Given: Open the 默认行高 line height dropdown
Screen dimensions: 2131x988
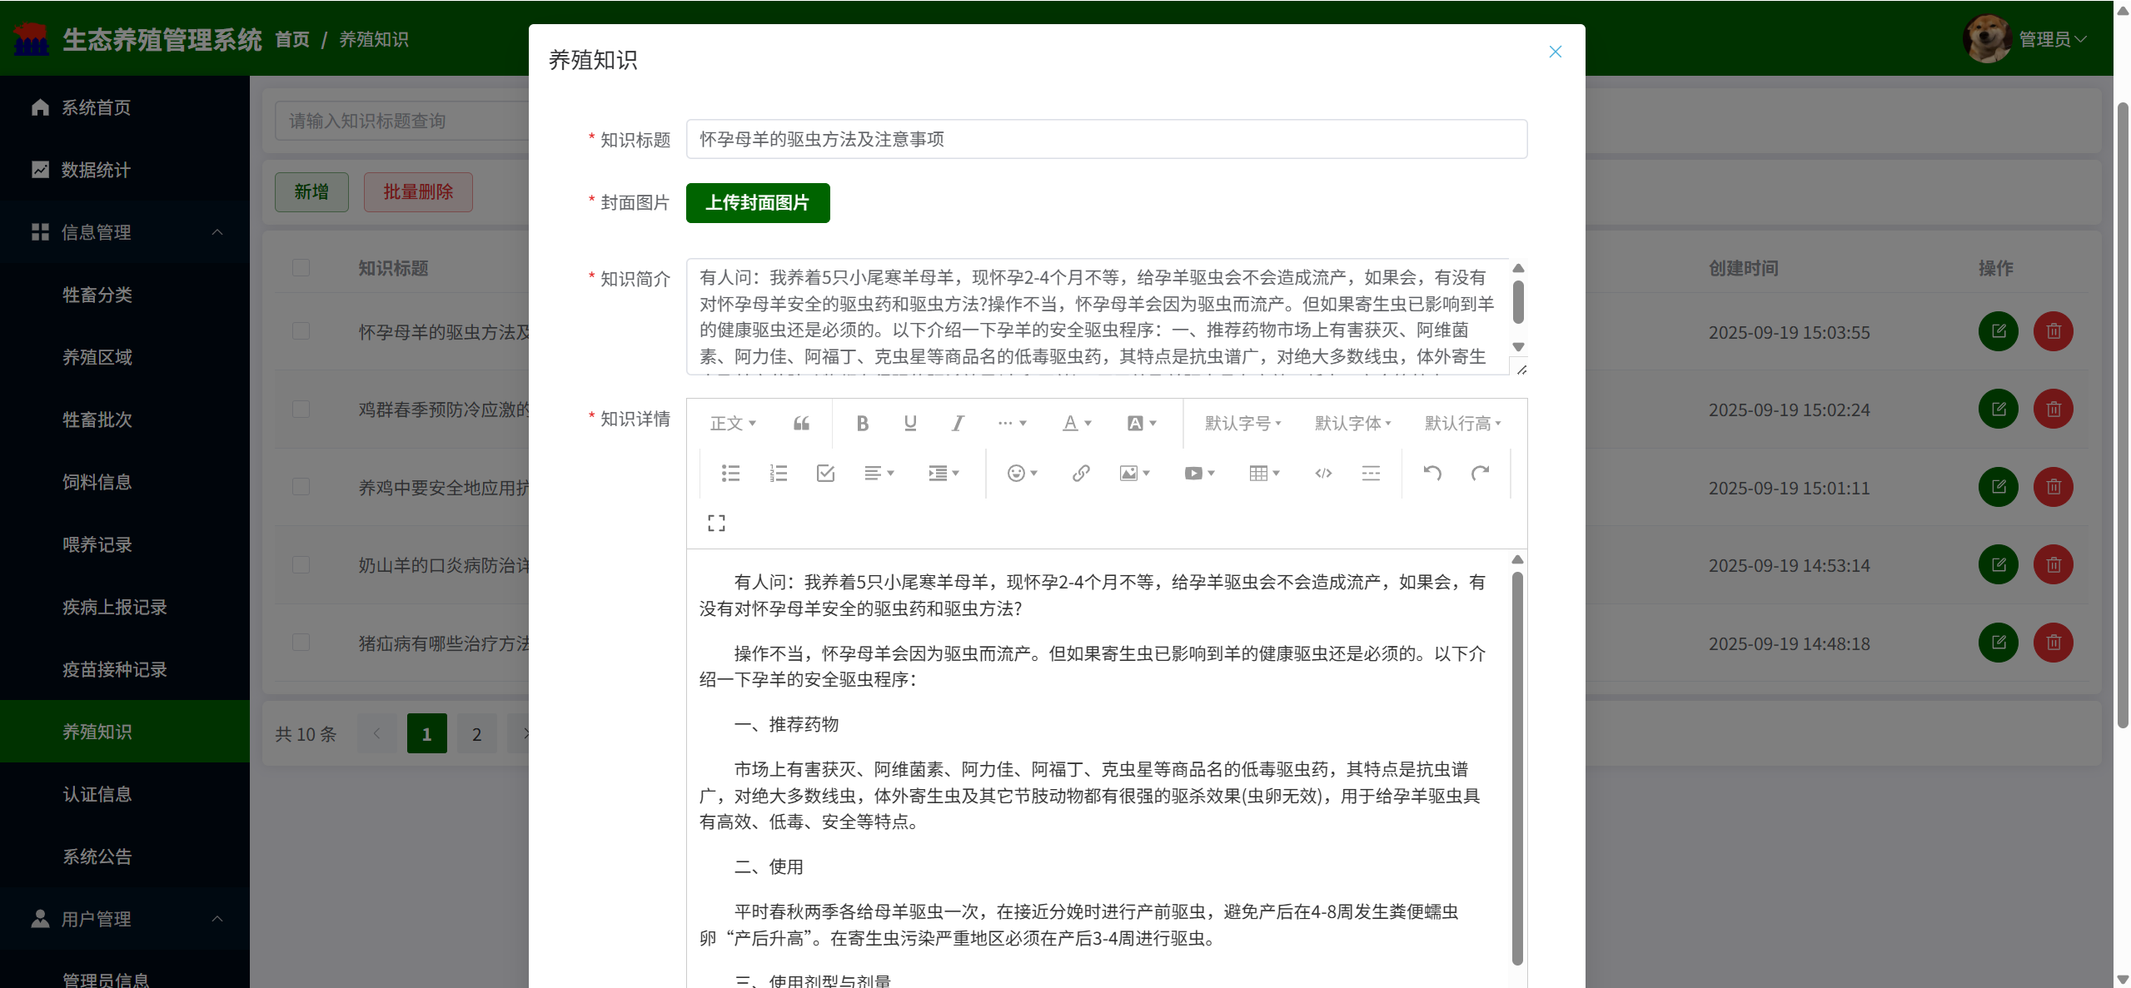Looking at the screenshot, I should 1462,424.
